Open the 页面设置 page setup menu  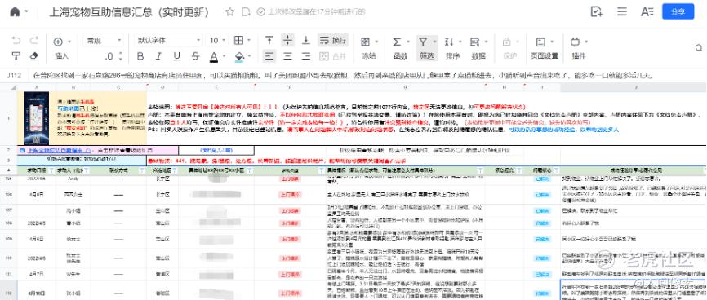click(x=545, y=48)
